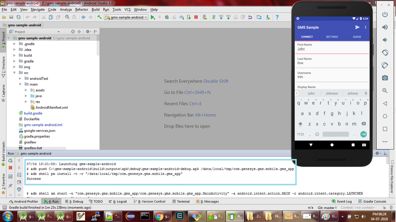Switch to SETTINGS tab in GMS Sample app
Image resolution: width=396 pixels, height=222 pixels.
[332, 37]
